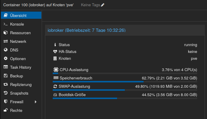
Task: Click the DNS globe icon
Action: (5, 50)
